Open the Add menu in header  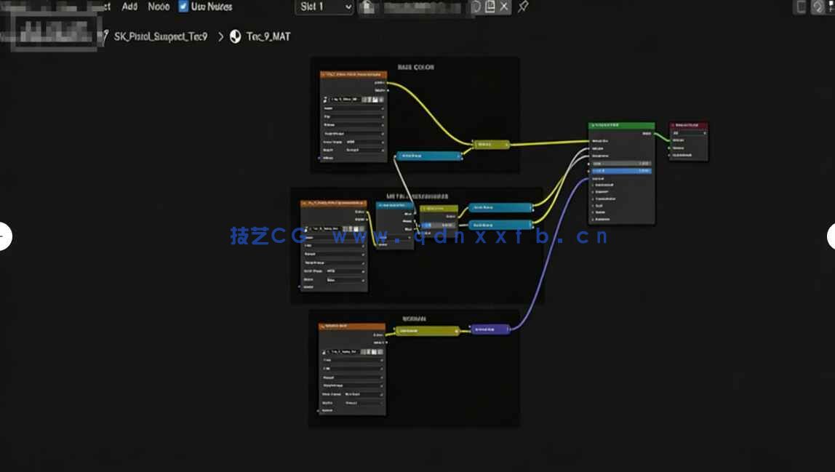coord(129,7)
